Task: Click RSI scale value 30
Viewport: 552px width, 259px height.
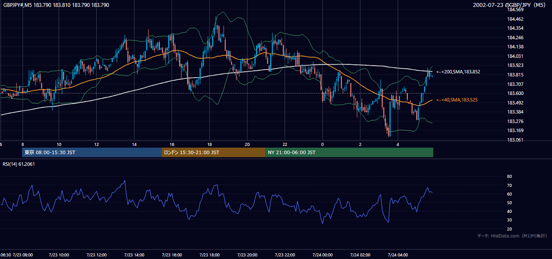Action: tap(509, 220)
